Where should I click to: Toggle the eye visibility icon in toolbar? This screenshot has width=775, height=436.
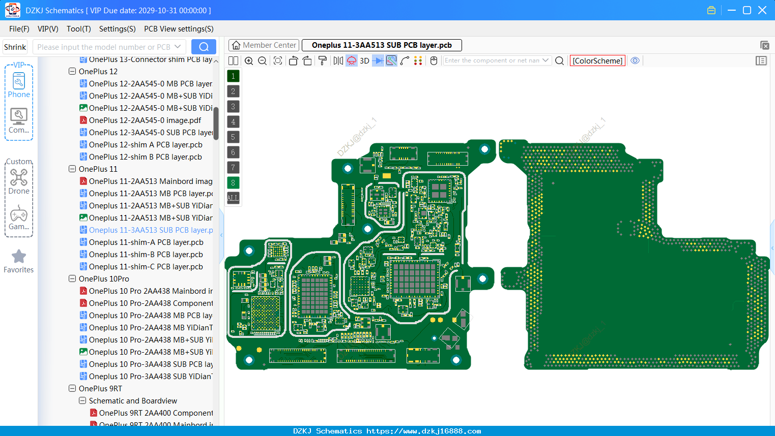tap(635, 60)
